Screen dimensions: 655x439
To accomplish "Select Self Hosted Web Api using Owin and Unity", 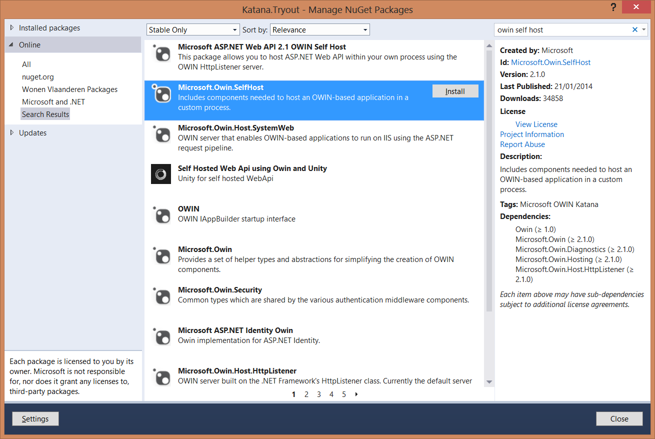I will [252, 168].
